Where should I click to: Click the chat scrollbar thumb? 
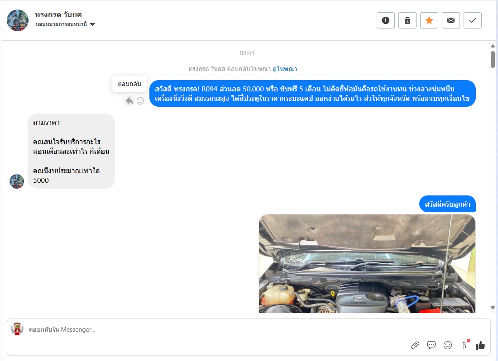493,59
